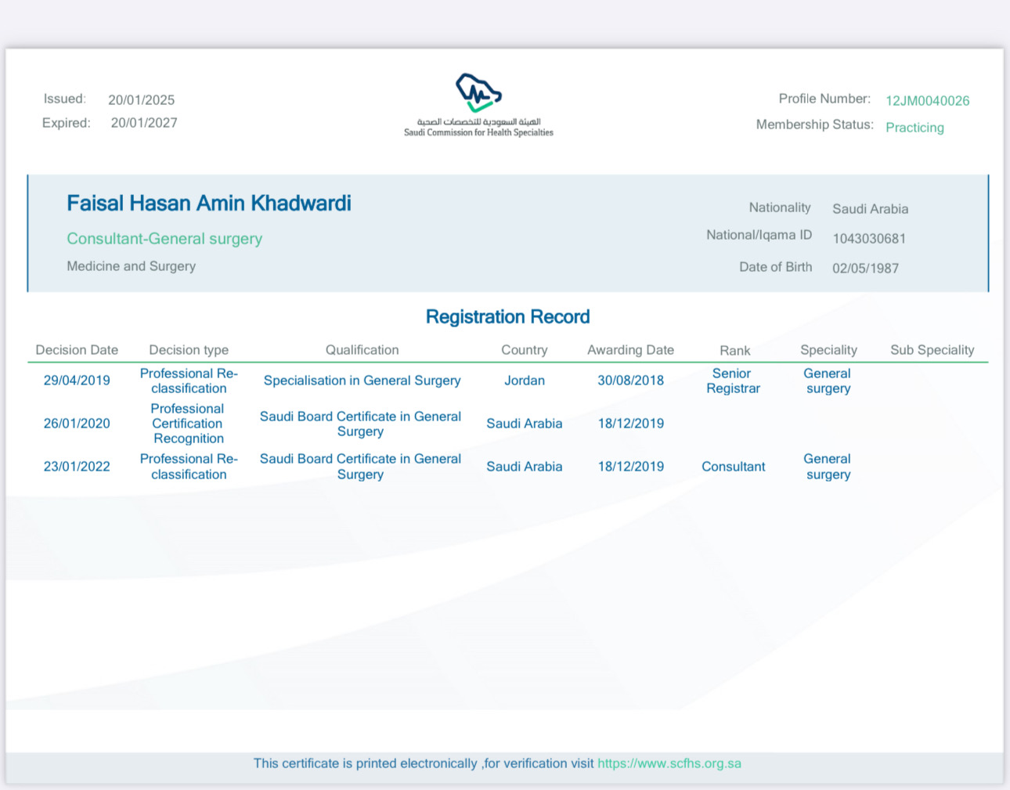
Task: Click the name Faisal Hasan Amin Khadwardi
Action: [209, 204]
